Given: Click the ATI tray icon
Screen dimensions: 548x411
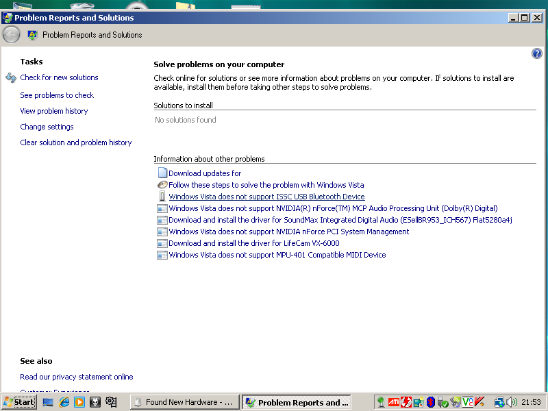Looking at the screenshot, I should tap(393, 403).
